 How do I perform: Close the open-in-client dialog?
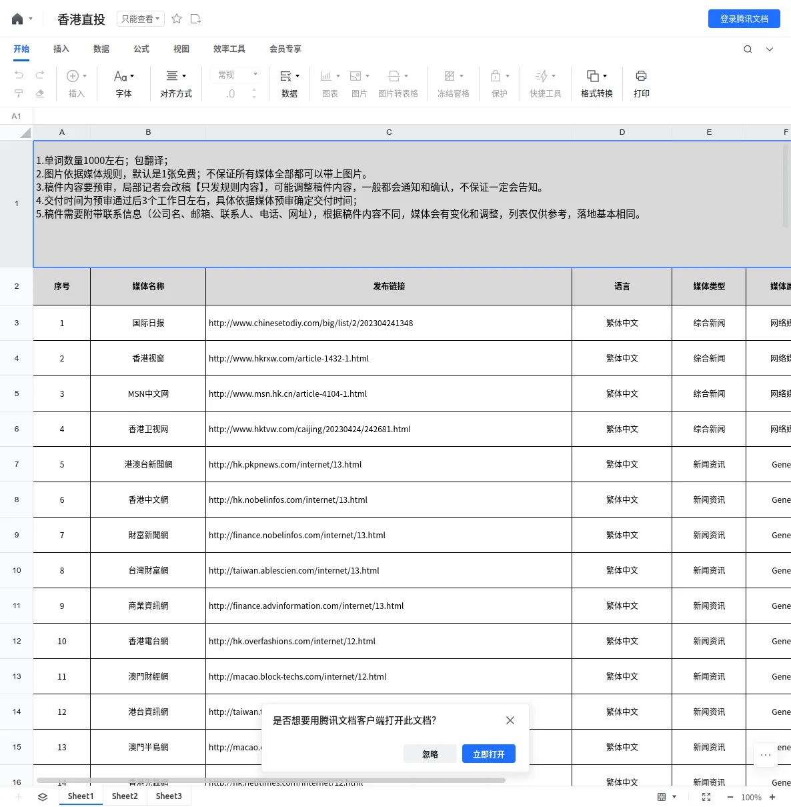pos(510,720)
